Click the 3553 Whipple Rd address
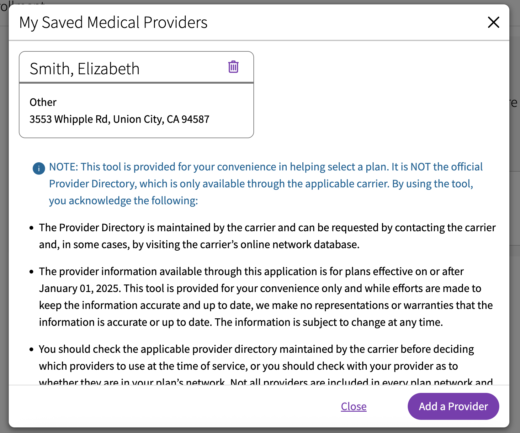The image size is (520, 433). click(x=119, y=119)
